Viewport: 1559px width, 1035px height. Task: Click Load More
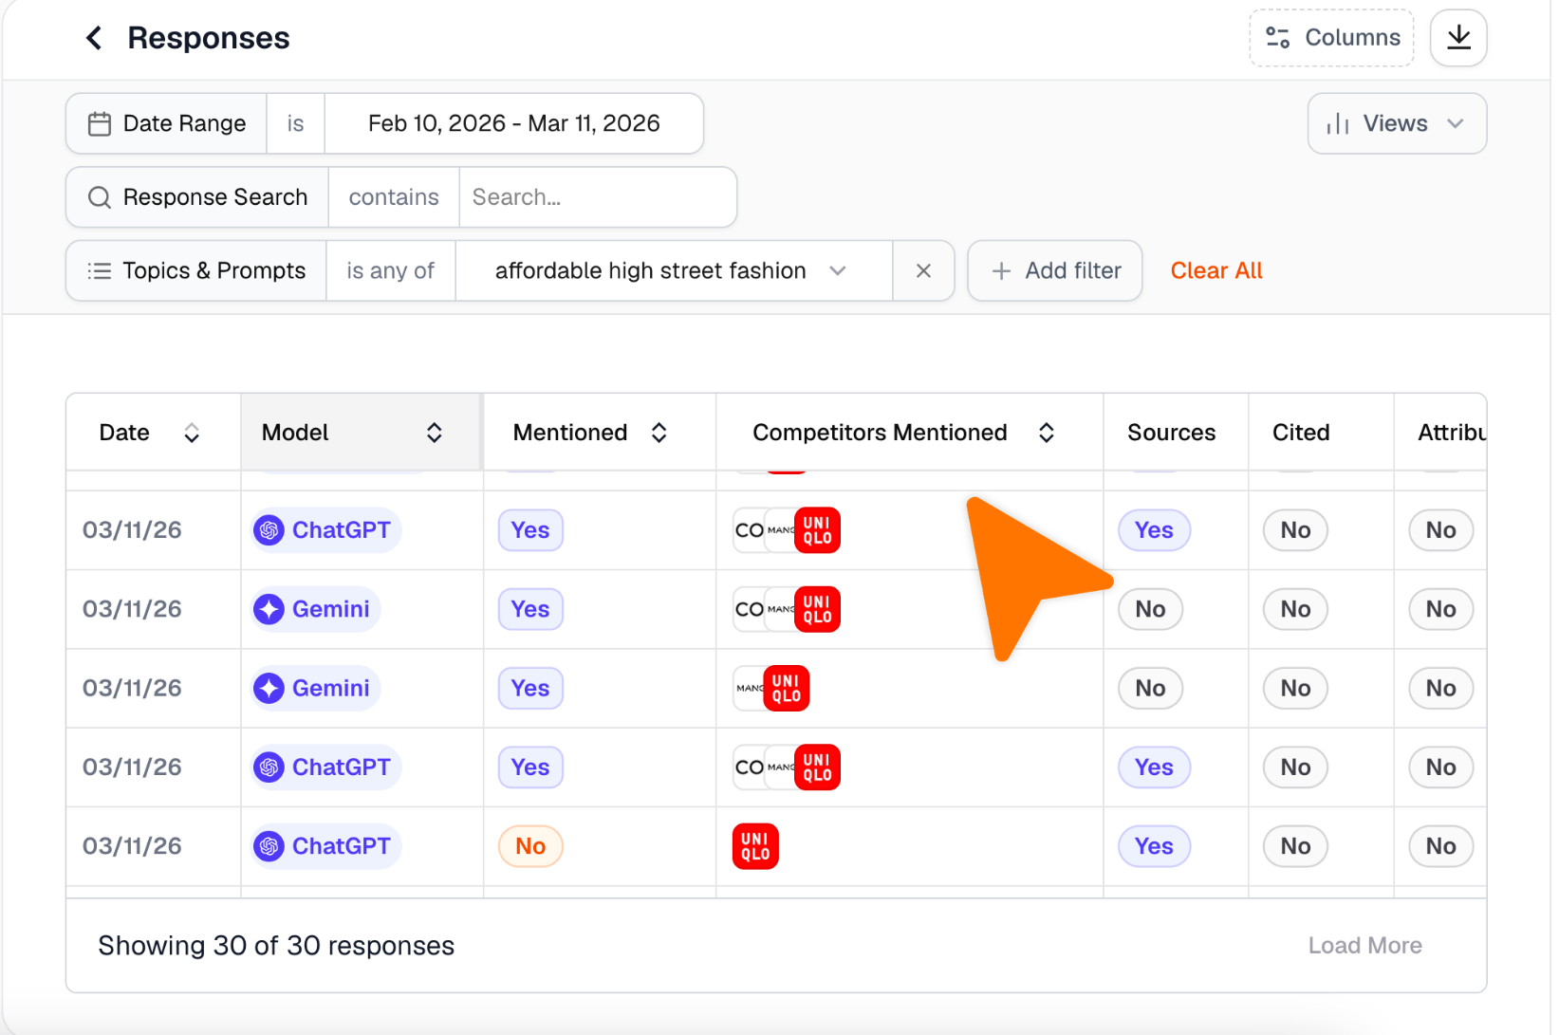1364,946
